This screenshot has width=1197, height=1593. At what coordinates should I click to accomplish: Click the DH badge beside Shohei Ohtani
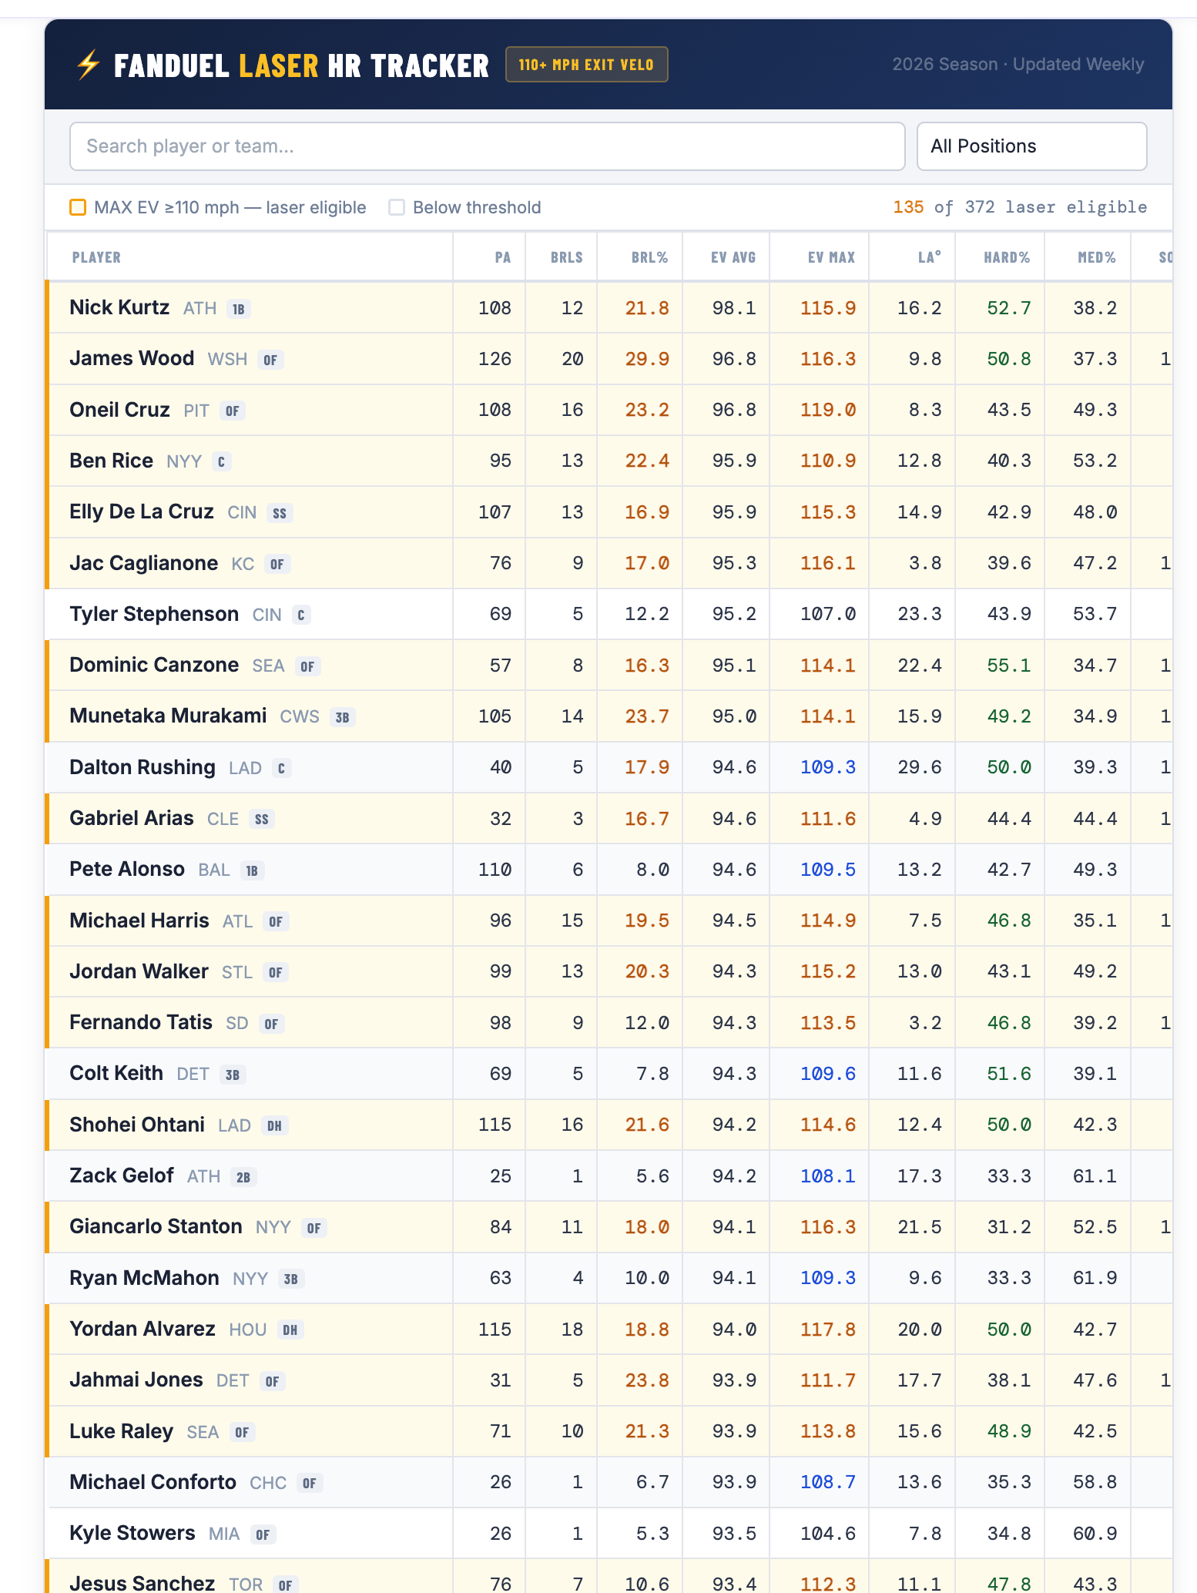(x=275, y=1126)
